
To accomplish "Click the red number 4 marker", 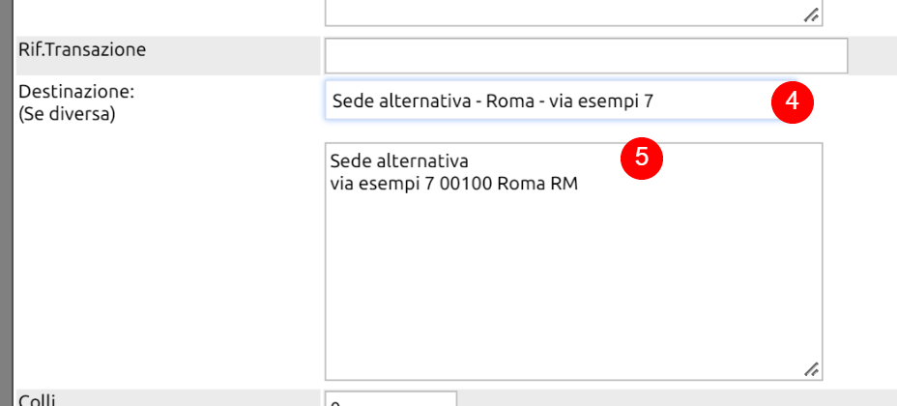I will [x=792, y=102].
